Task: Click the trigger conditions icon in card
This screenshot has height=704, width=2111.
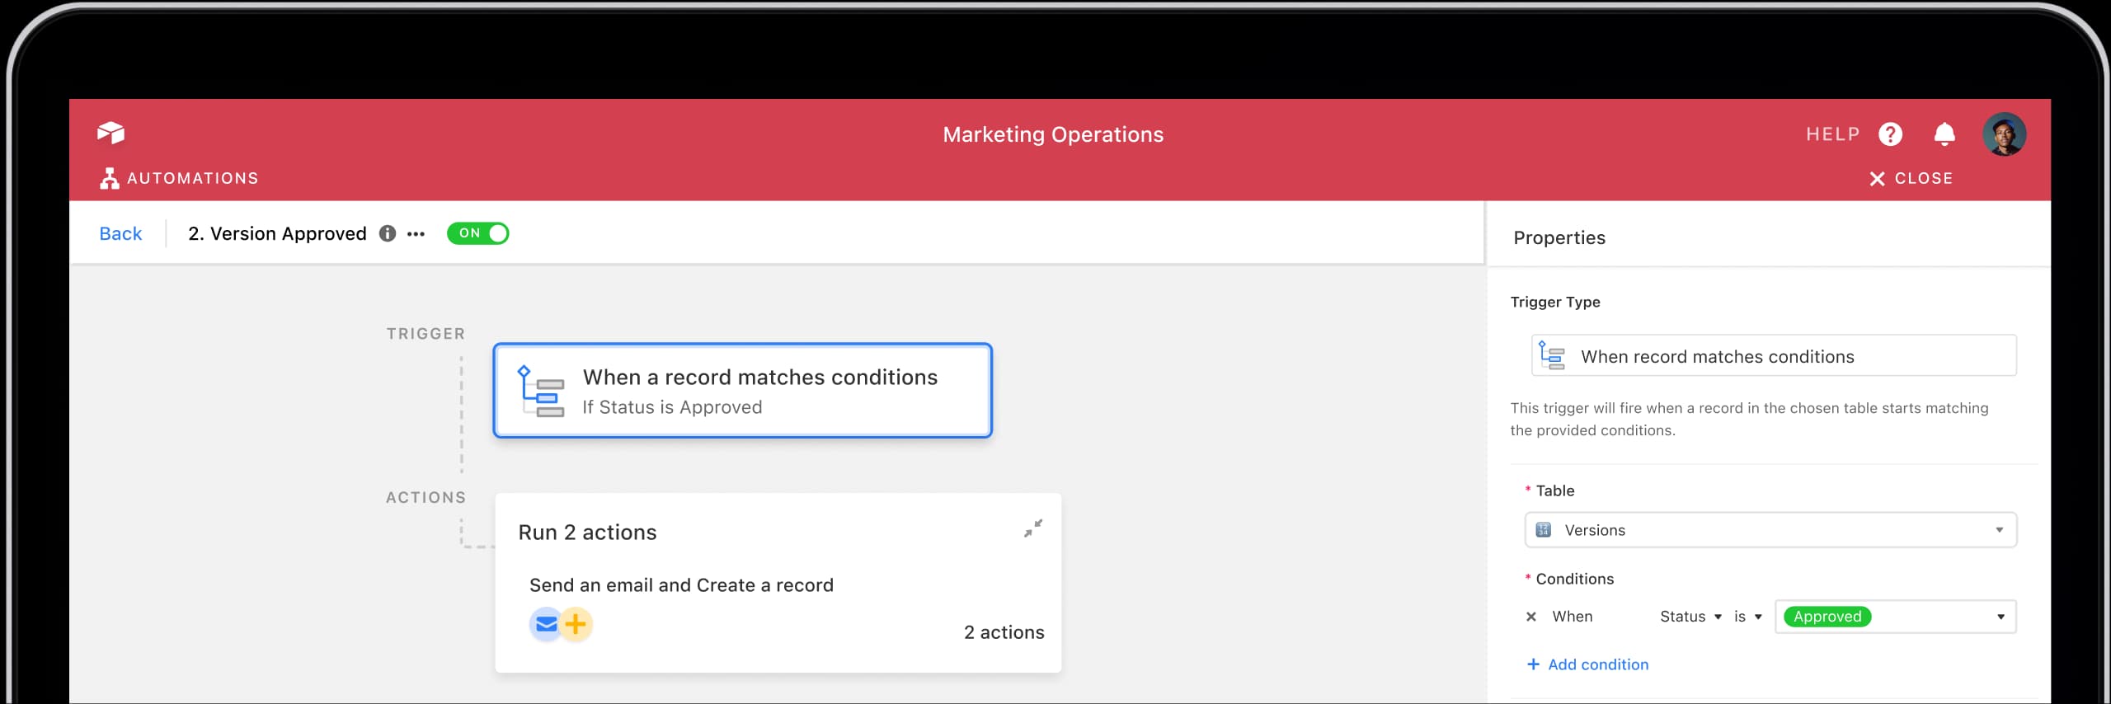Action: point(540,391)
